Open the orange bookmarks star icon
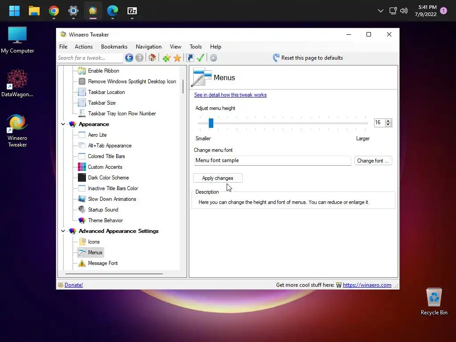This screenshot has width=456, height=342. (x=177, y=58)
